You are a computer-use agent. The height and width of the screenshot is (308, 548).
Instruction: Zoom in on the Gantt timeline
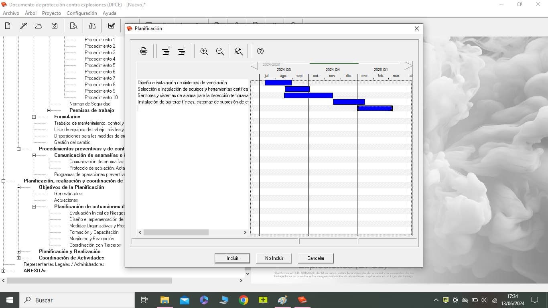coord(204,51)
